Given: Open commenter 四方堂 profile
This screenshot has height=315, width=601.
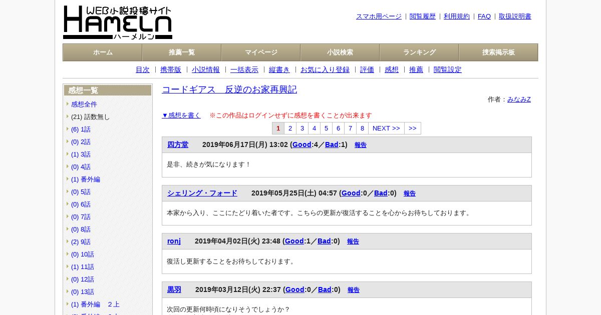Looking at the screenshot, I should coord(178,144).
